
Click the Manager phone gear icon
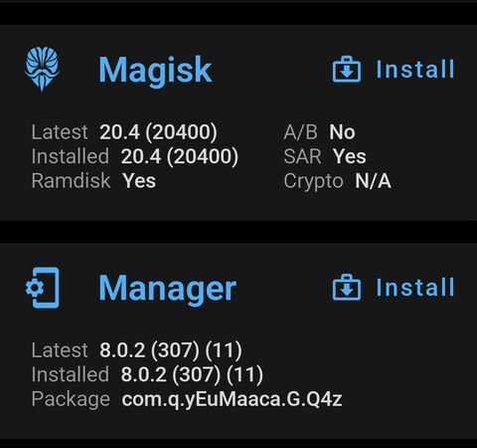coord(43,288)
